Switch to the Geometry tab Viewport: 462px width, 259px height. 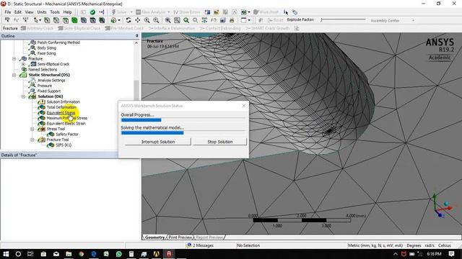[155, 237]
